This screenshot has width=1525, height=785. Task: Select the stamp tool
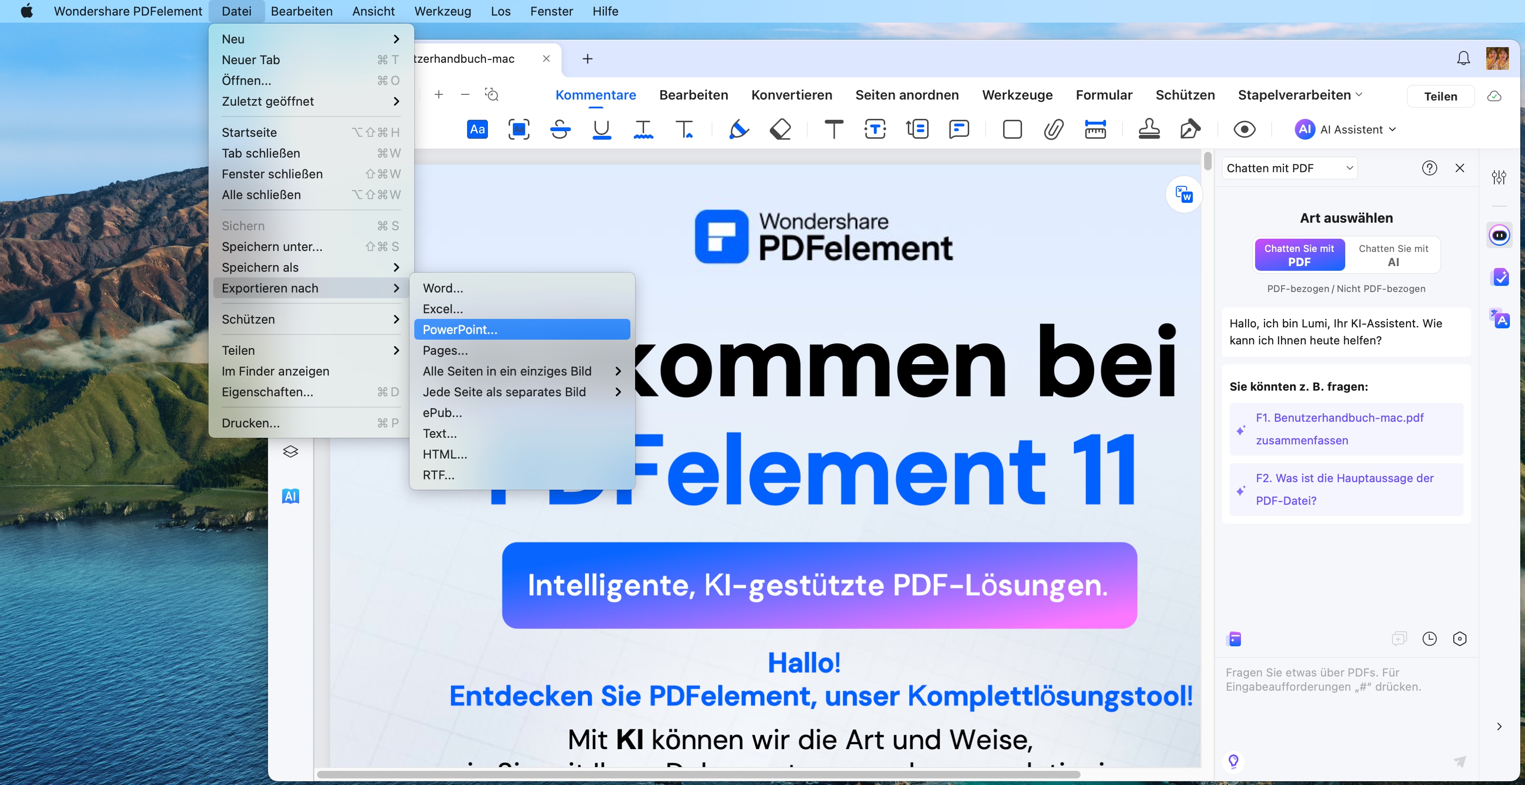click(x=1149, y=129)
